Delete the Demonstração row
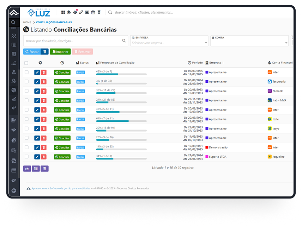Viewport: 302px width, 226px height. pos(44,147)
